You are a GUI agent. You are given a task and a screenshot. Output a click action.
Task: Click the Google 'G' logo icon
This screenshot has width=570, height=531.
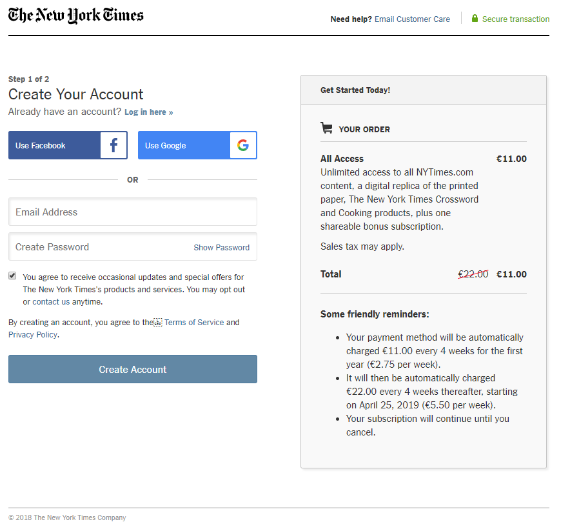click(243, 145)
